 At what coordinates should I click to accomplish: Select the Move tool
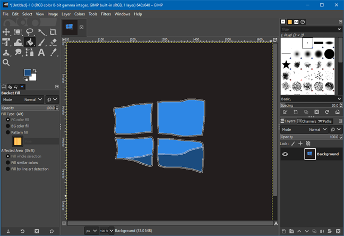(6, 32)
